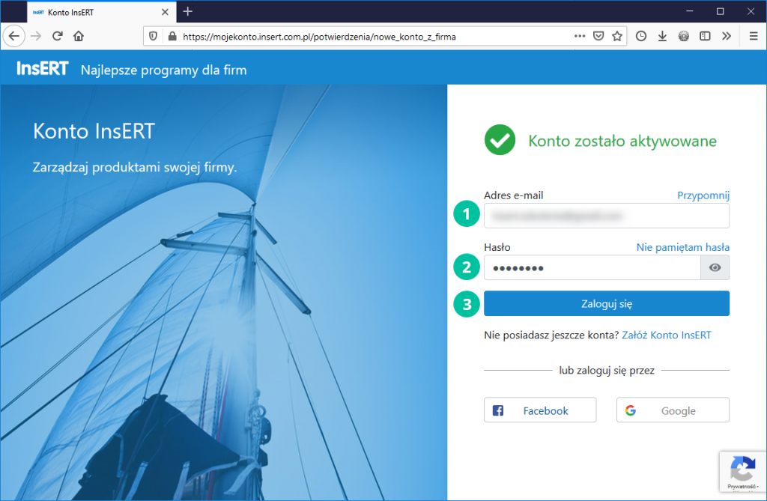The width and height of the screenshot is (767, 501).
Task: Open the Firefox hamburger menu
Action: point(754,36)
